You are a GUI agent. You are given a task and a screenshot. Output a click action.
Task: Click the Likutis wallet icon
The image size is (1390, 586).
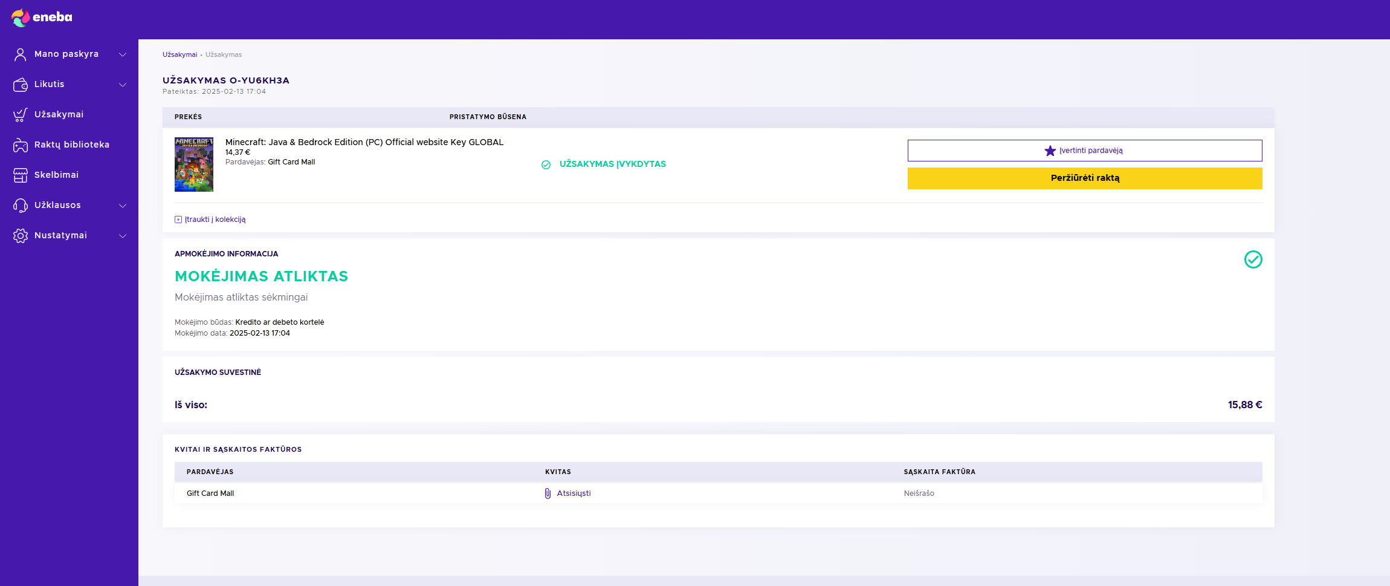click(x=21, y=85)
